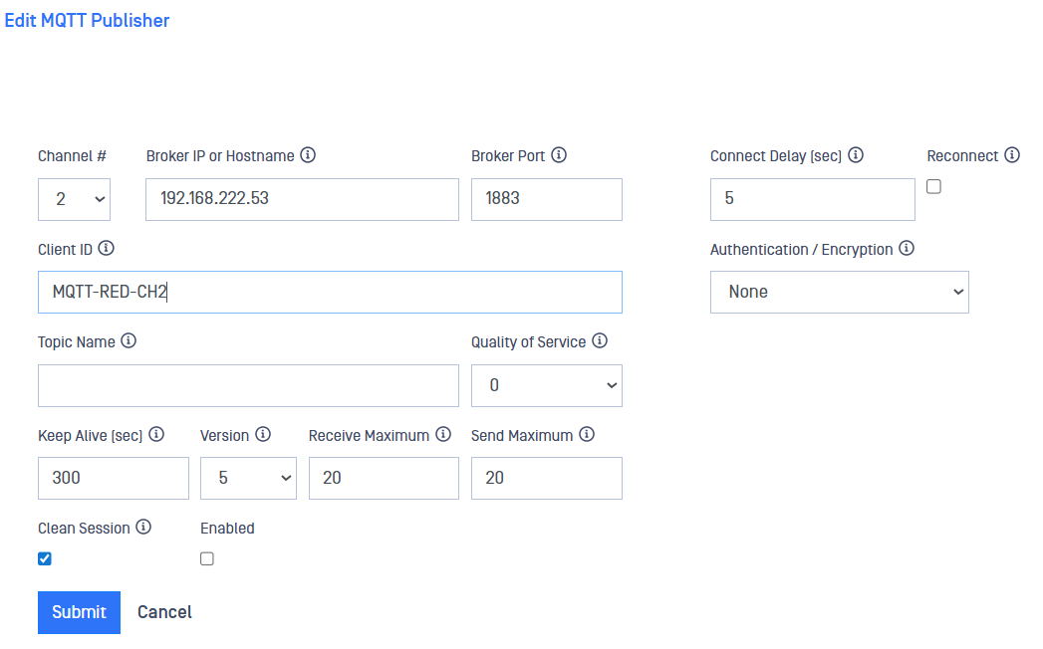
Task: Click info icon next to Authentication / Encryption
Action: click(907, 249)
